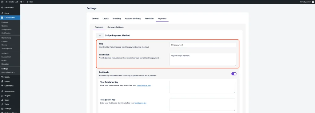Click the Test Mode label text

[x=104, y=72]
